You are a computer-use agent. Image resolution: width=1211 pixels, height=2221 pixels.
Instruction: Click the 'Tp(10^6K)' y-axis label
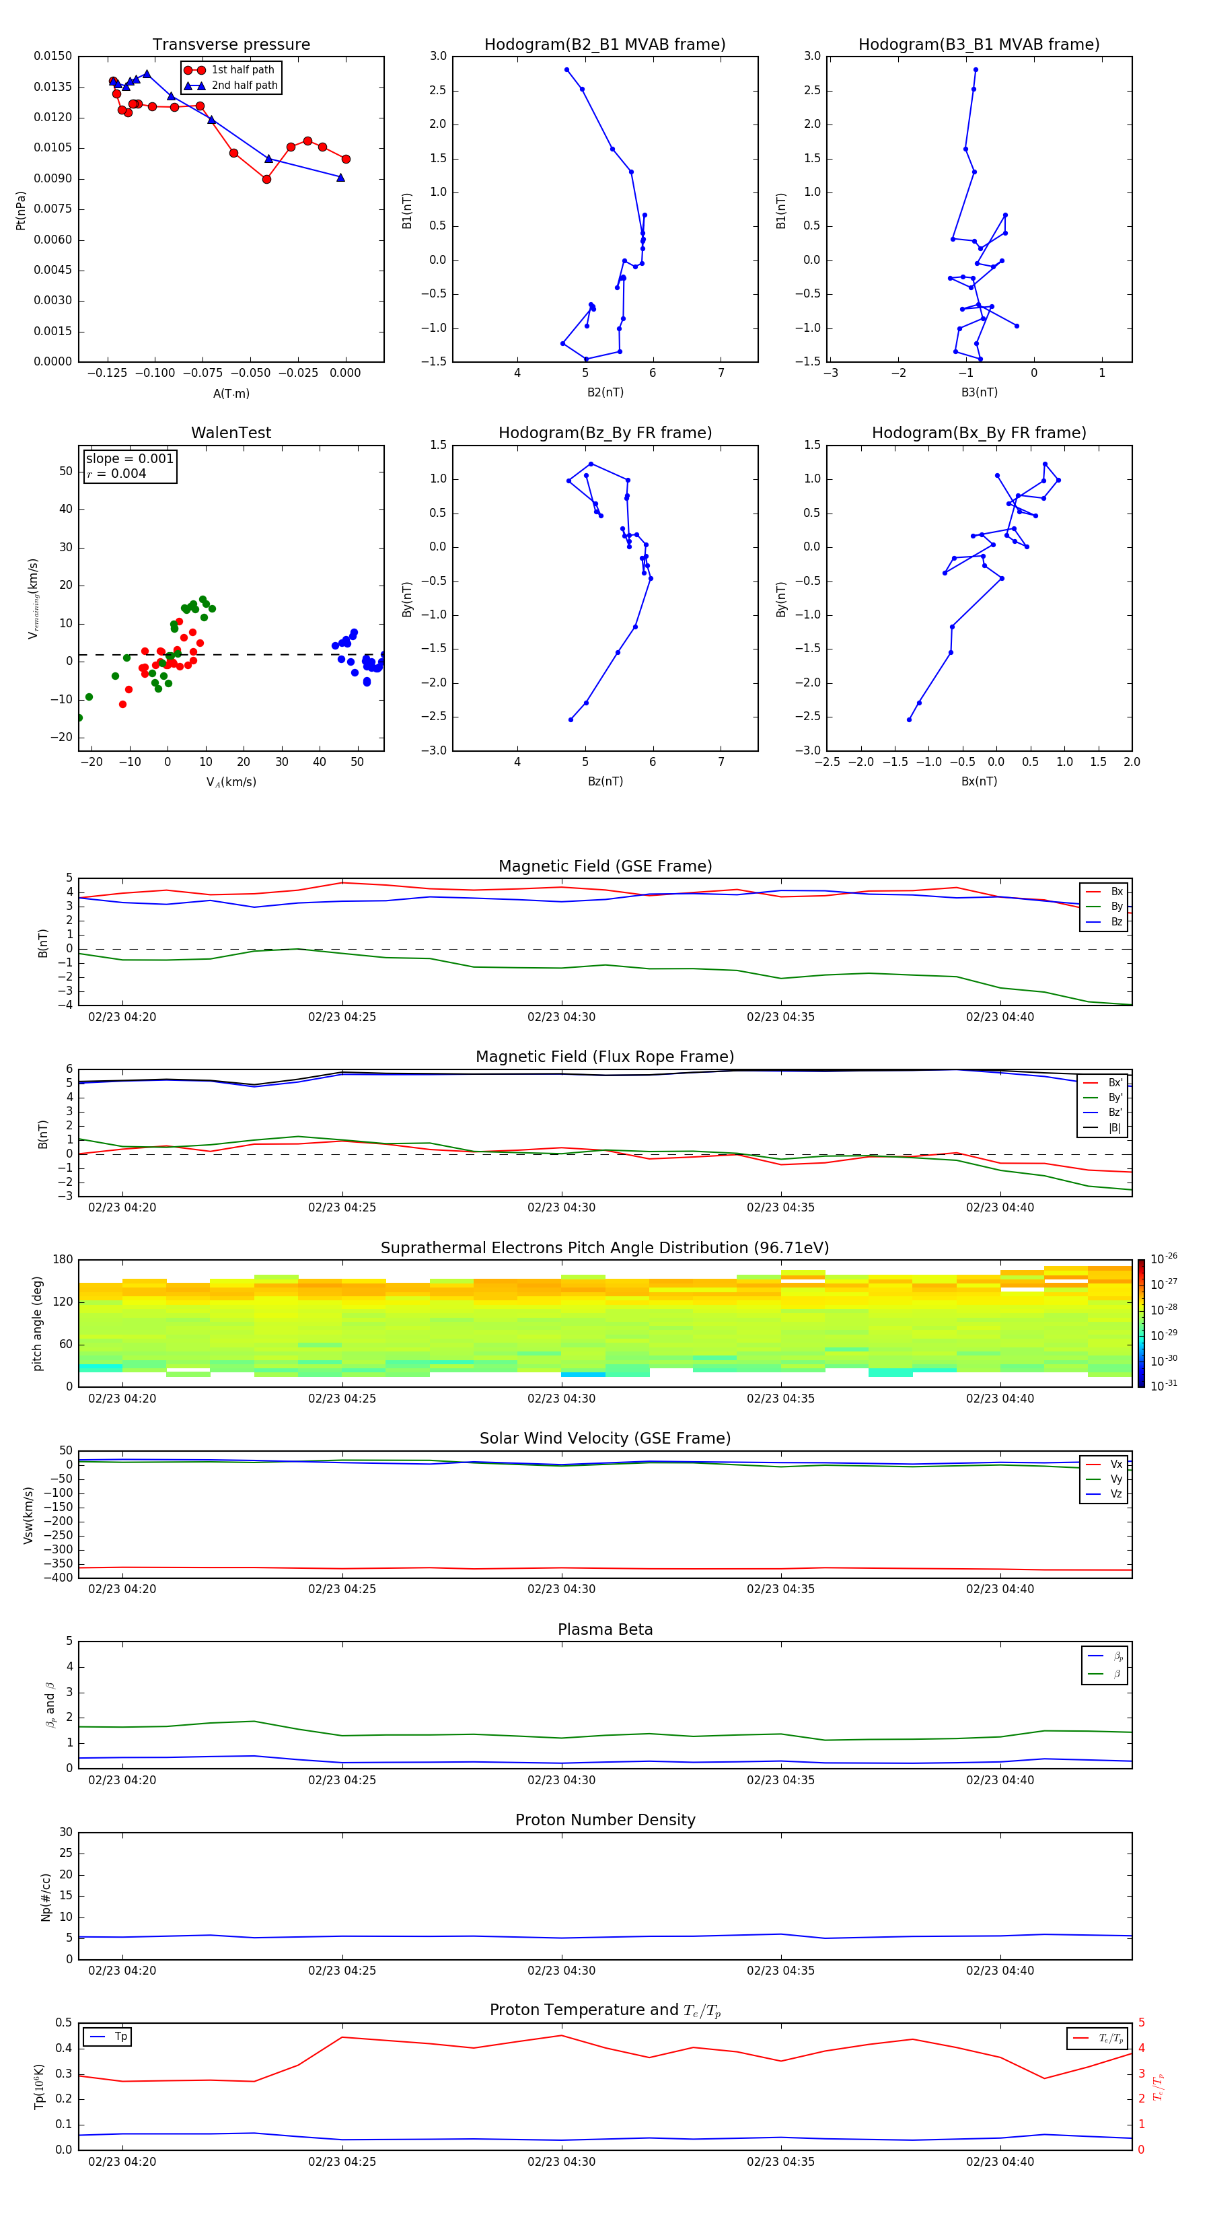click(39, 2086)
